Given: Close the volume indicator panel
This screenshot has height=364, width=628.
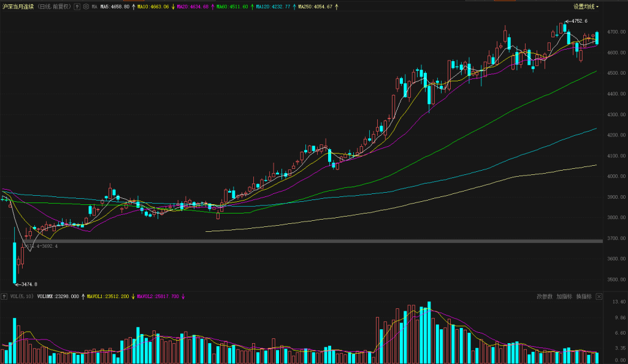Looking at the screenshot, I should coord(599,297).
